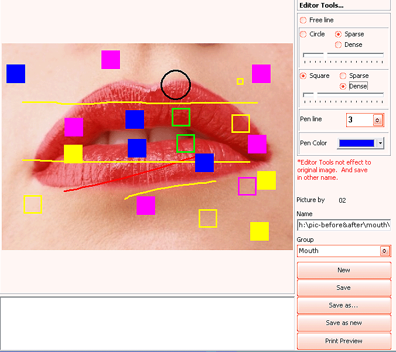Screen dimensions: 396x352
Task: Click the Pen Color label
Action: pos(313,143)
